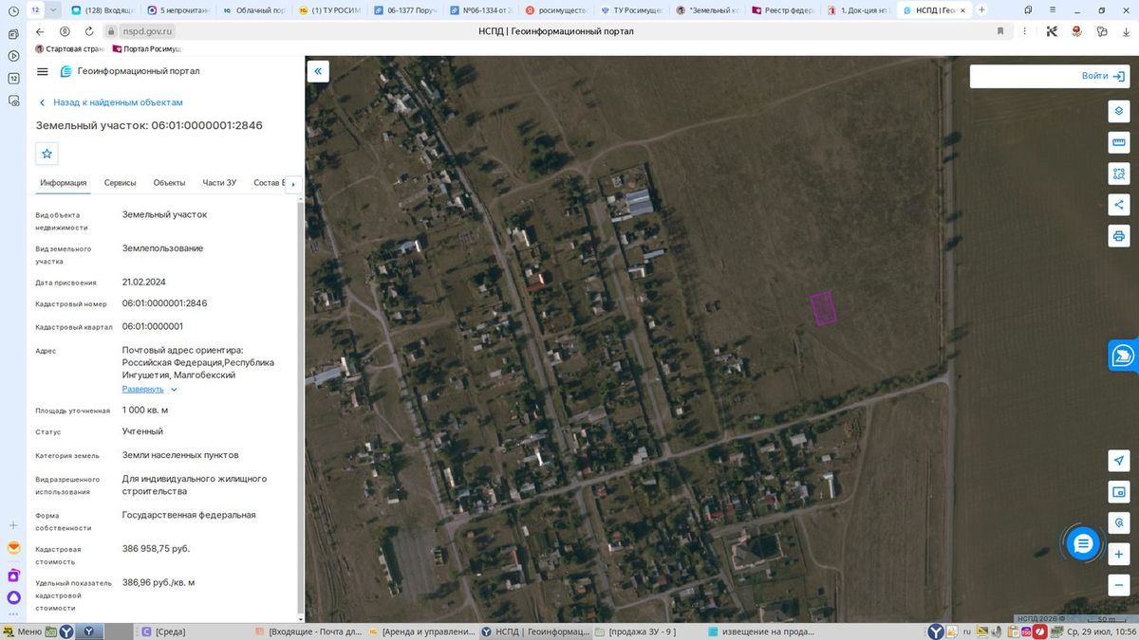Zoom out the map with minus

coord(1119,585)
